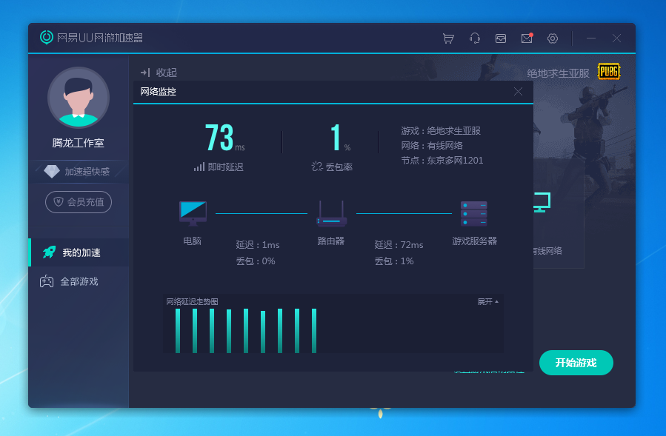Click the 电脑 computer monitor icon
Image resolution: width=666 pixels, height=436 pixels.
pos(193,212)
